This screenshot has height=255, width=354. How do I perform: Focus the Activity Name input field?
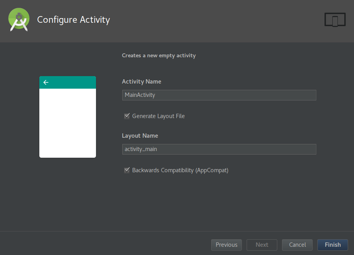219,95
